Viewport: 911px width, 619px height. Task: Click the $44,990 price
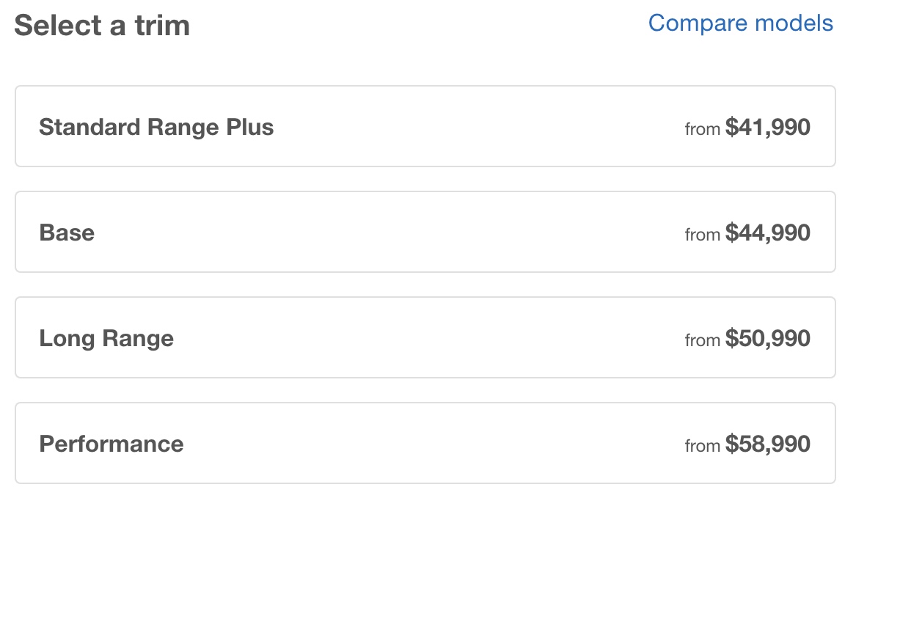coord(767,233)
